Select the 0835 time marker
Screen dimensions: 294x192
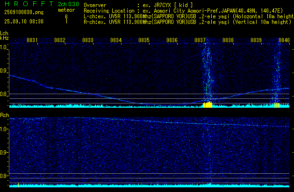point(144,40)
